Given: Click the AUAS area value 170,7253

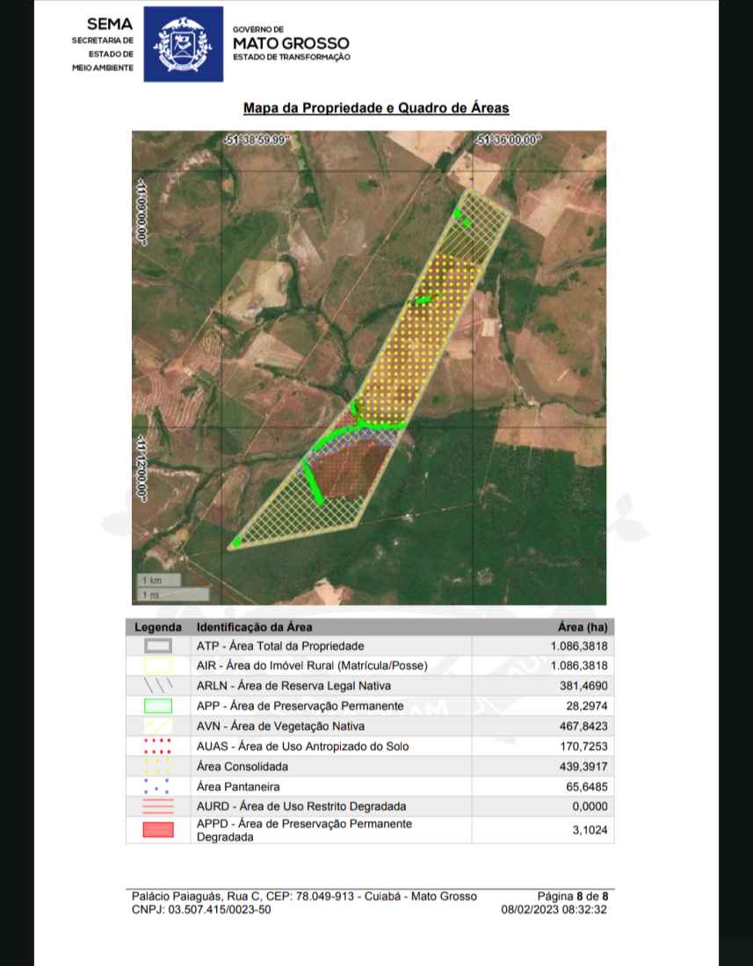Looking at the screenshot, I should (583, 746).
